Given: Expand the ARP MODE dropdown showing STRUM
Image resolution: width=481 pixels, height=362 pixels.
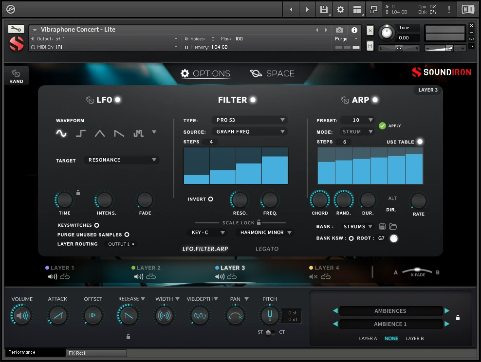Looking at the screenshot, I should (357, 131).
